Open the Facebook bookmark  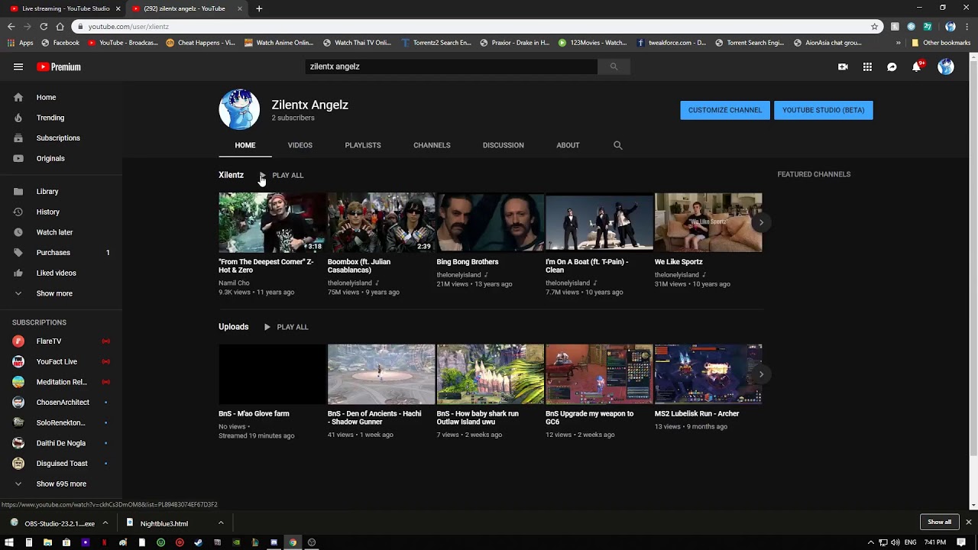coord(60,43)
